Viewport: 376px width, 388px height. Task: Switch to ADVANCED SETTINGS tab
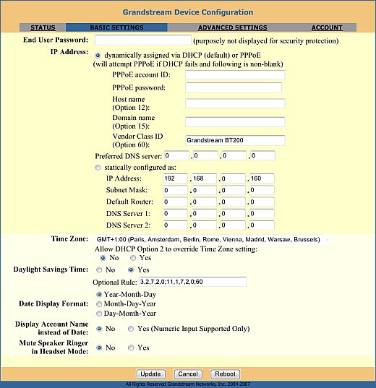[233, 27]
